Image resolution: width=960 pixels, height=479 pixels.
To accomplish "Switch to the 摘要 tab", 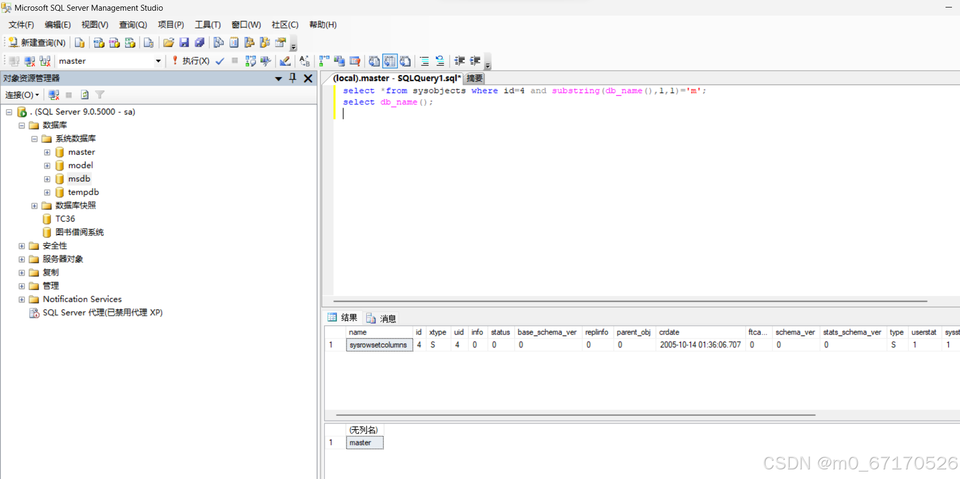I will [x=474, y=78].
